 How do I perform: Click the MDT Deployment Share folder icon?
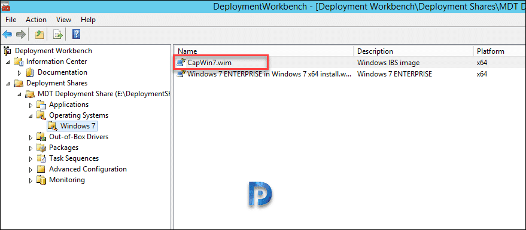[30, 94]
